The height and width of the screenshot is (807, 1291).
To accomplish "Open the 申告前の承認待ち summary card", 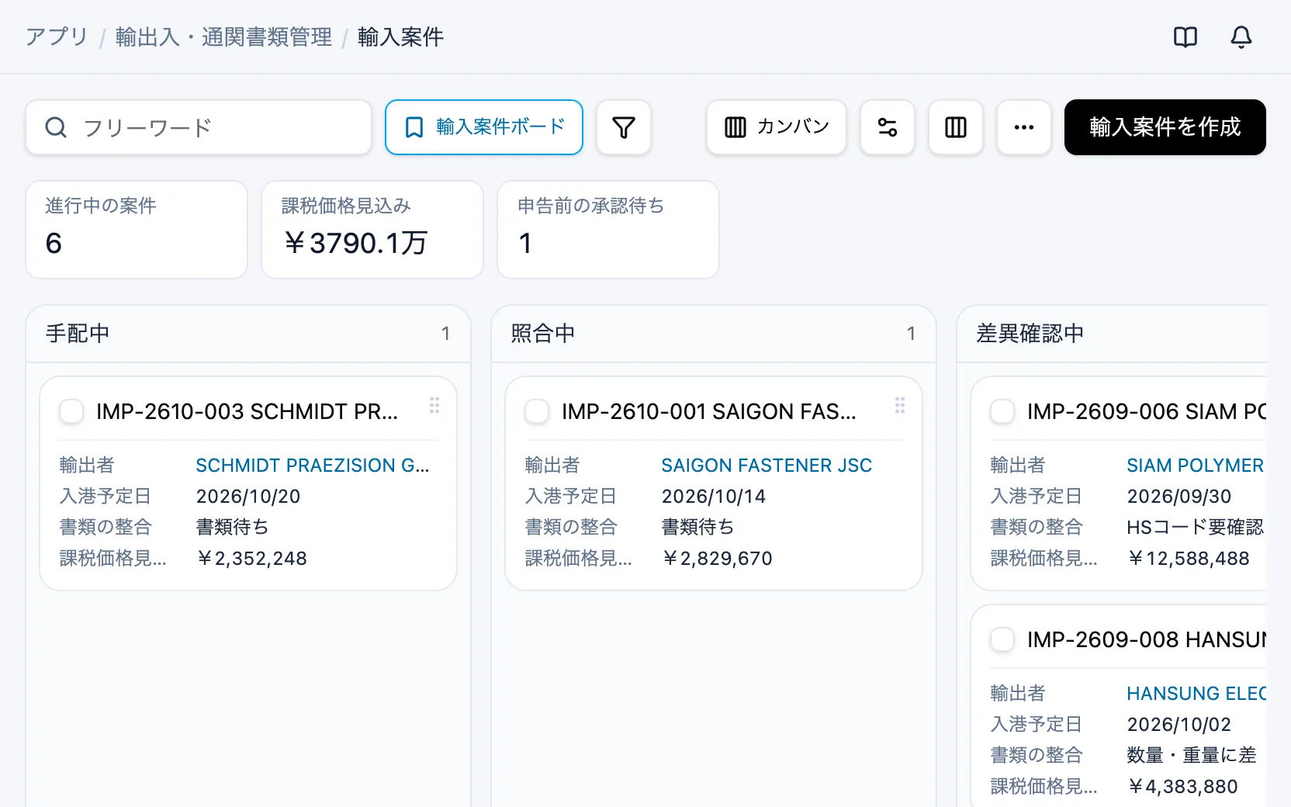I will [608, 230].
